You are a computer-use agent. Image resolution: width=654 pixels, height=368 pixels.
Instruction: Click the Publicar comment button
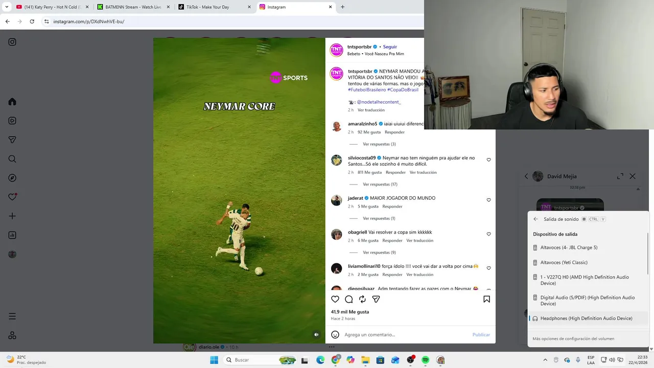tap(481, 335)
